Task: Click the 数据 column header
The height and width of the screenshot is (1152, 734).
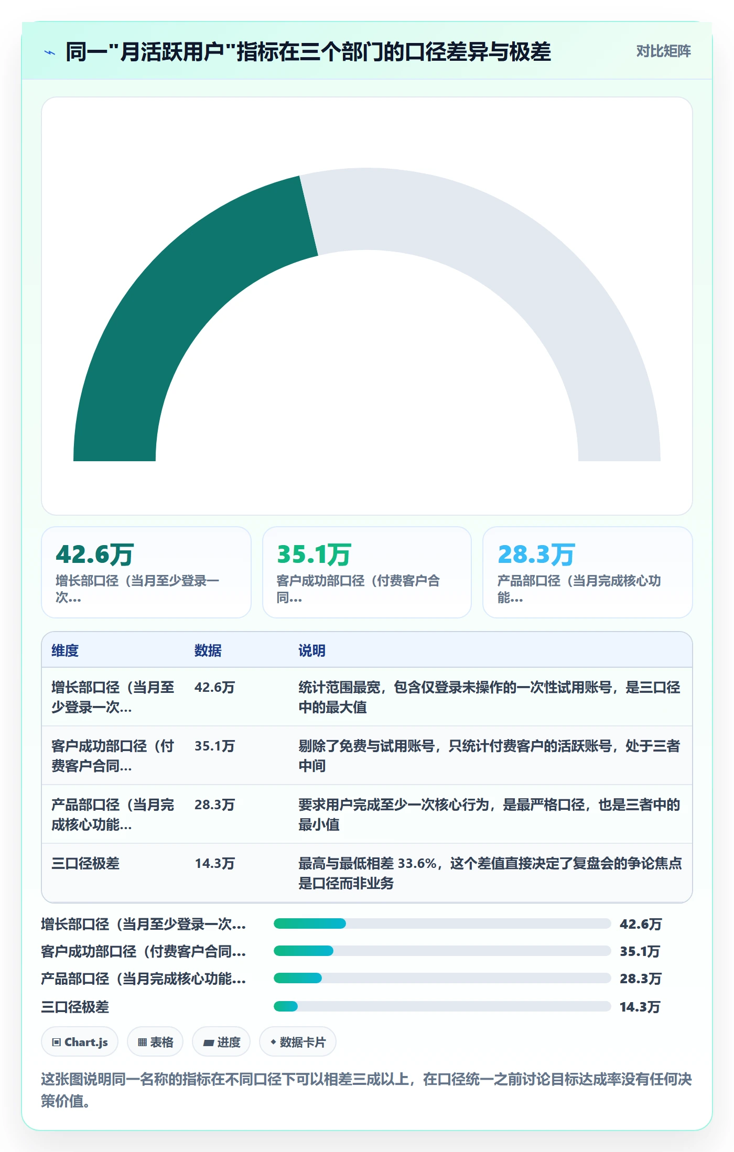Action: point(208,650)
